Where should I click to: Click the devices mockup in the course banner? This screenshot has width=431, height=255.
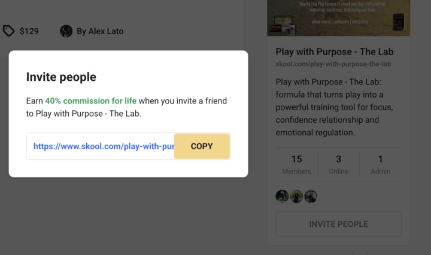286,24
